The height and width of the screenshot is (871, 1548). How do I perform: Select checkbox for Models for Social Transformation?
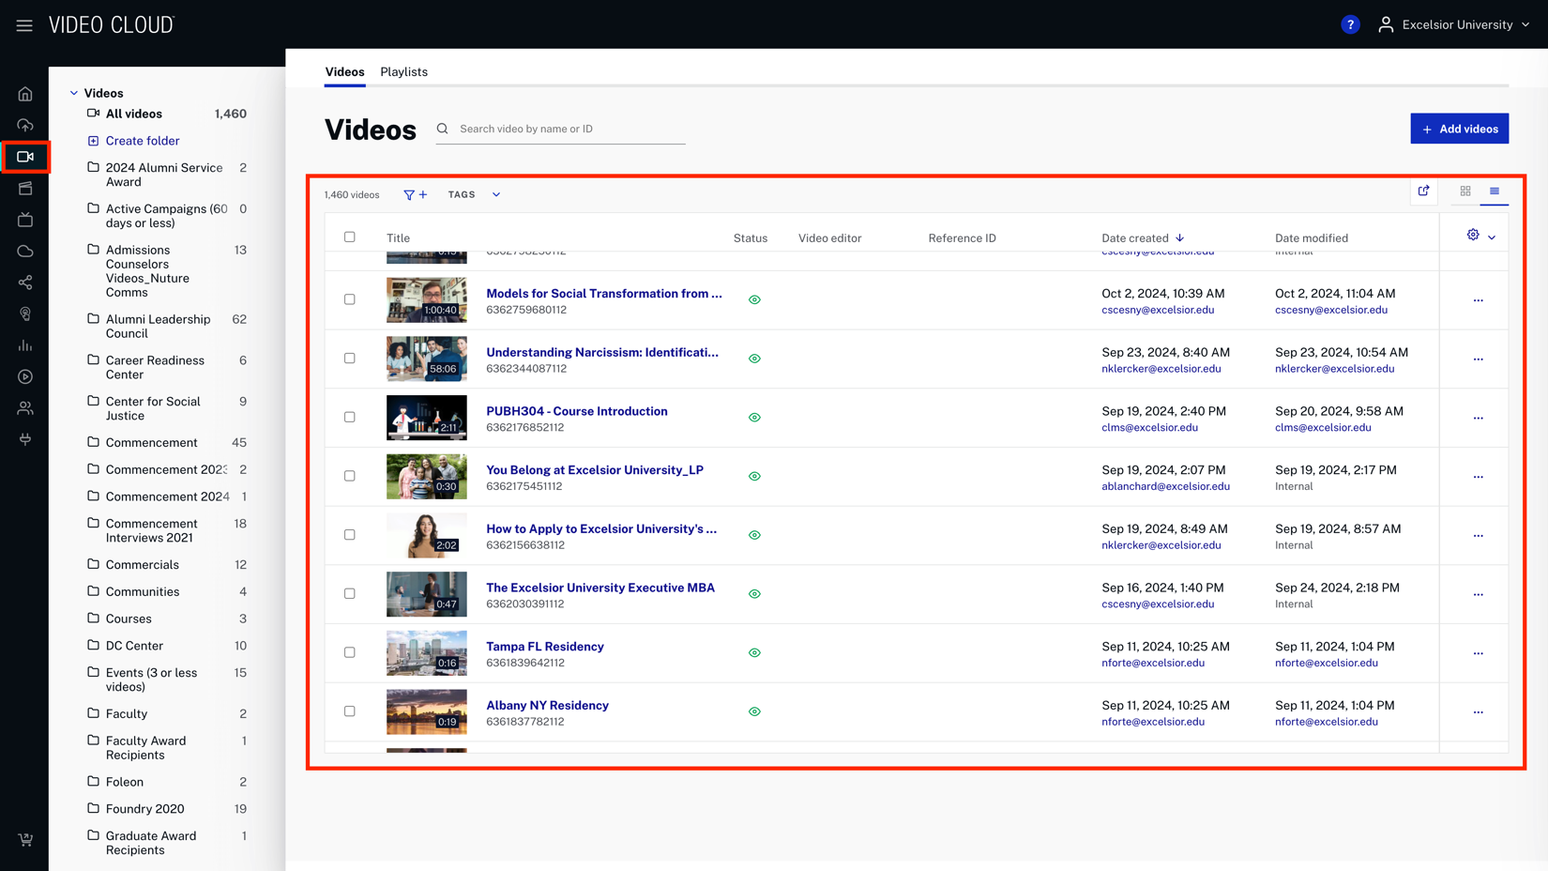pyautogui.click(x=350, y=299)
